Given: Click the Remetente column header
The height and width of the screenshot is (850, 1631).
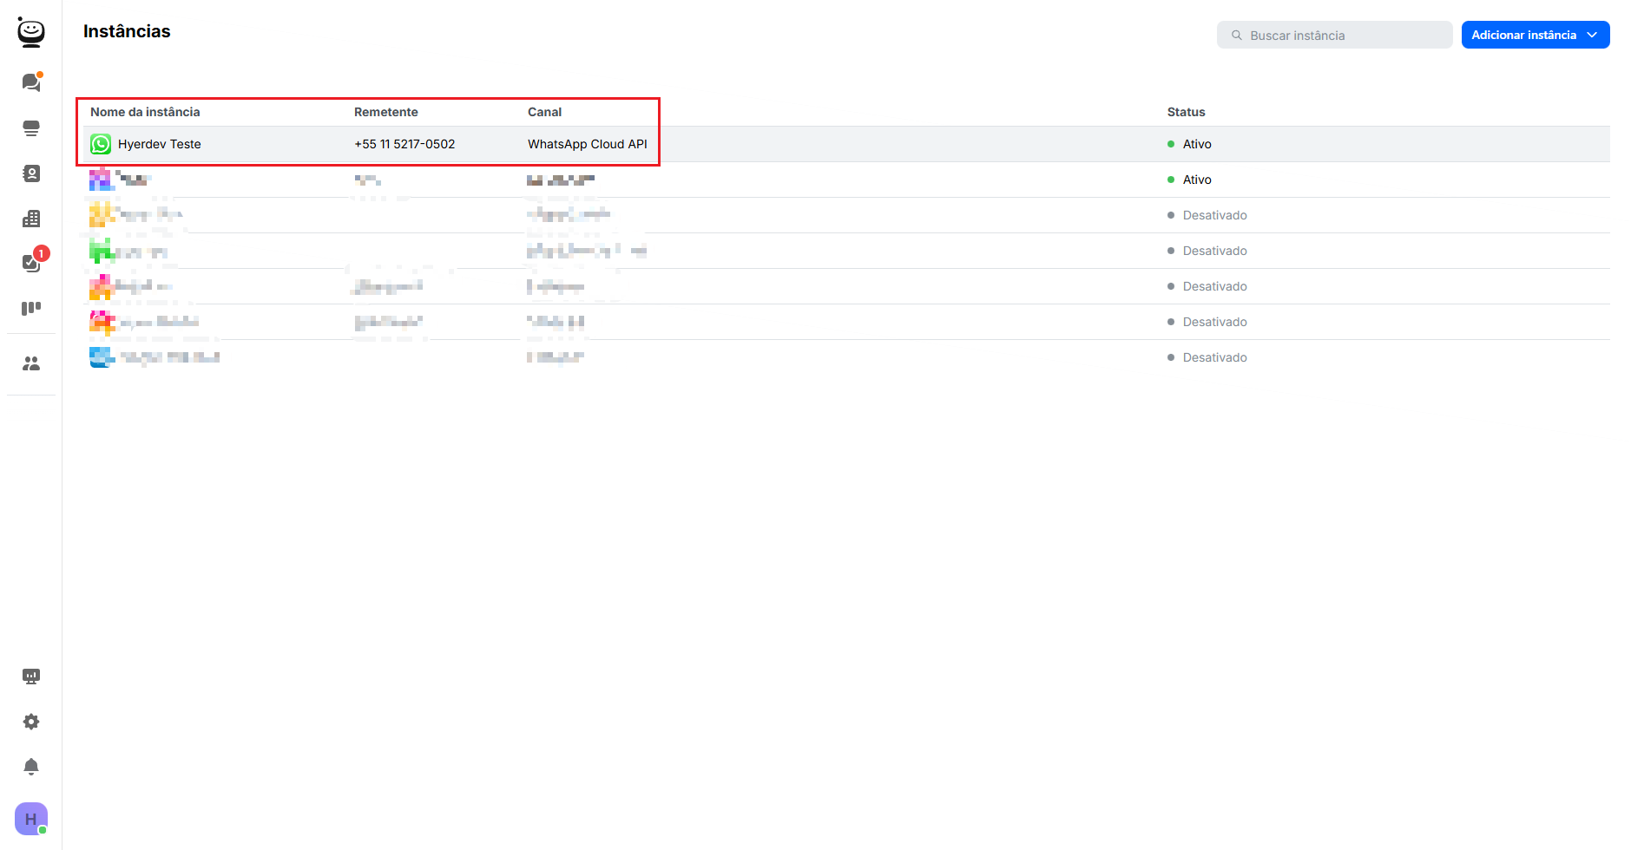Looking at the screenshot, I should (385, 112).
